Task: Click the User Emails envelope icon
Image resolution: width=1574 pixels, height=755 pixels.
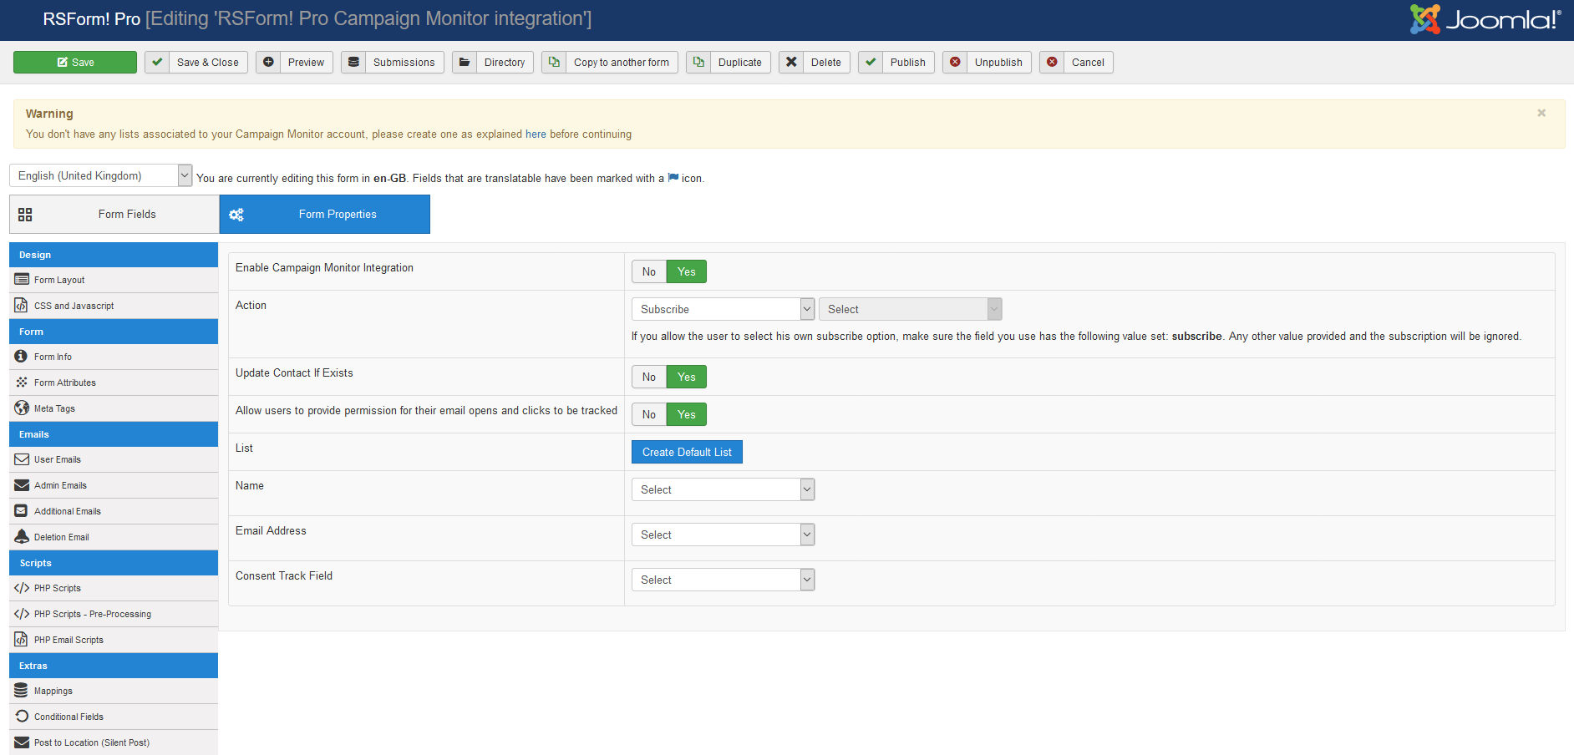Action: coord(22,459)
